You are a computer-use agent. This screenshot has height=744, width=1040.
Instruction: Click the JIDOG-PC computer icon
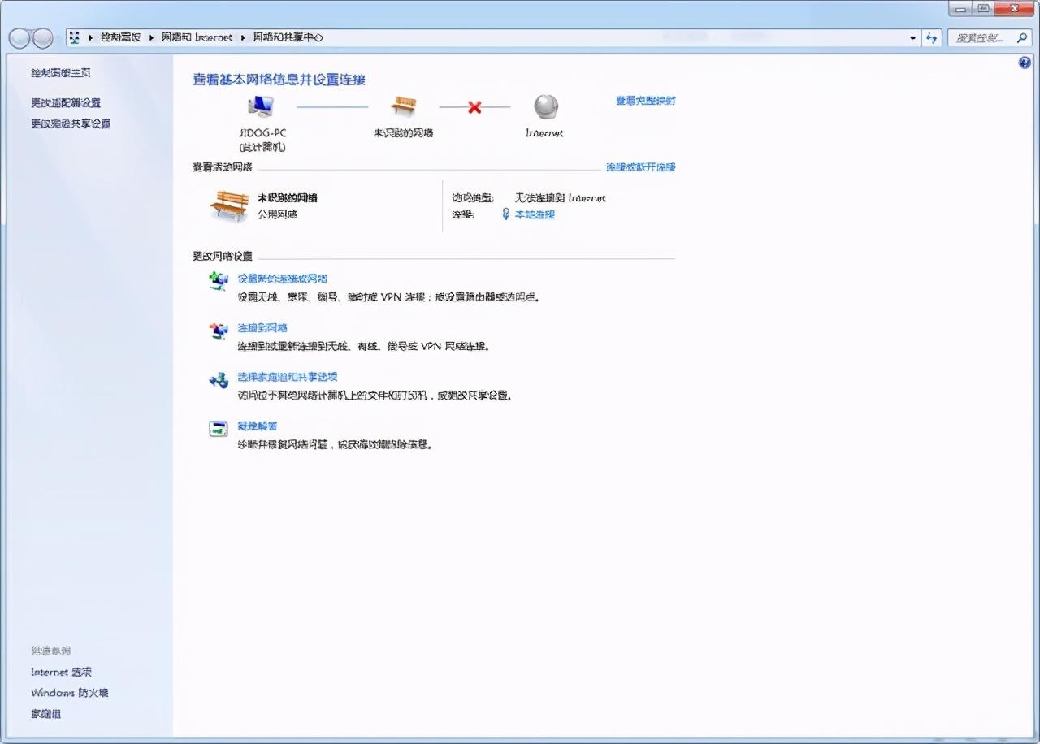(x=258, y=106)
